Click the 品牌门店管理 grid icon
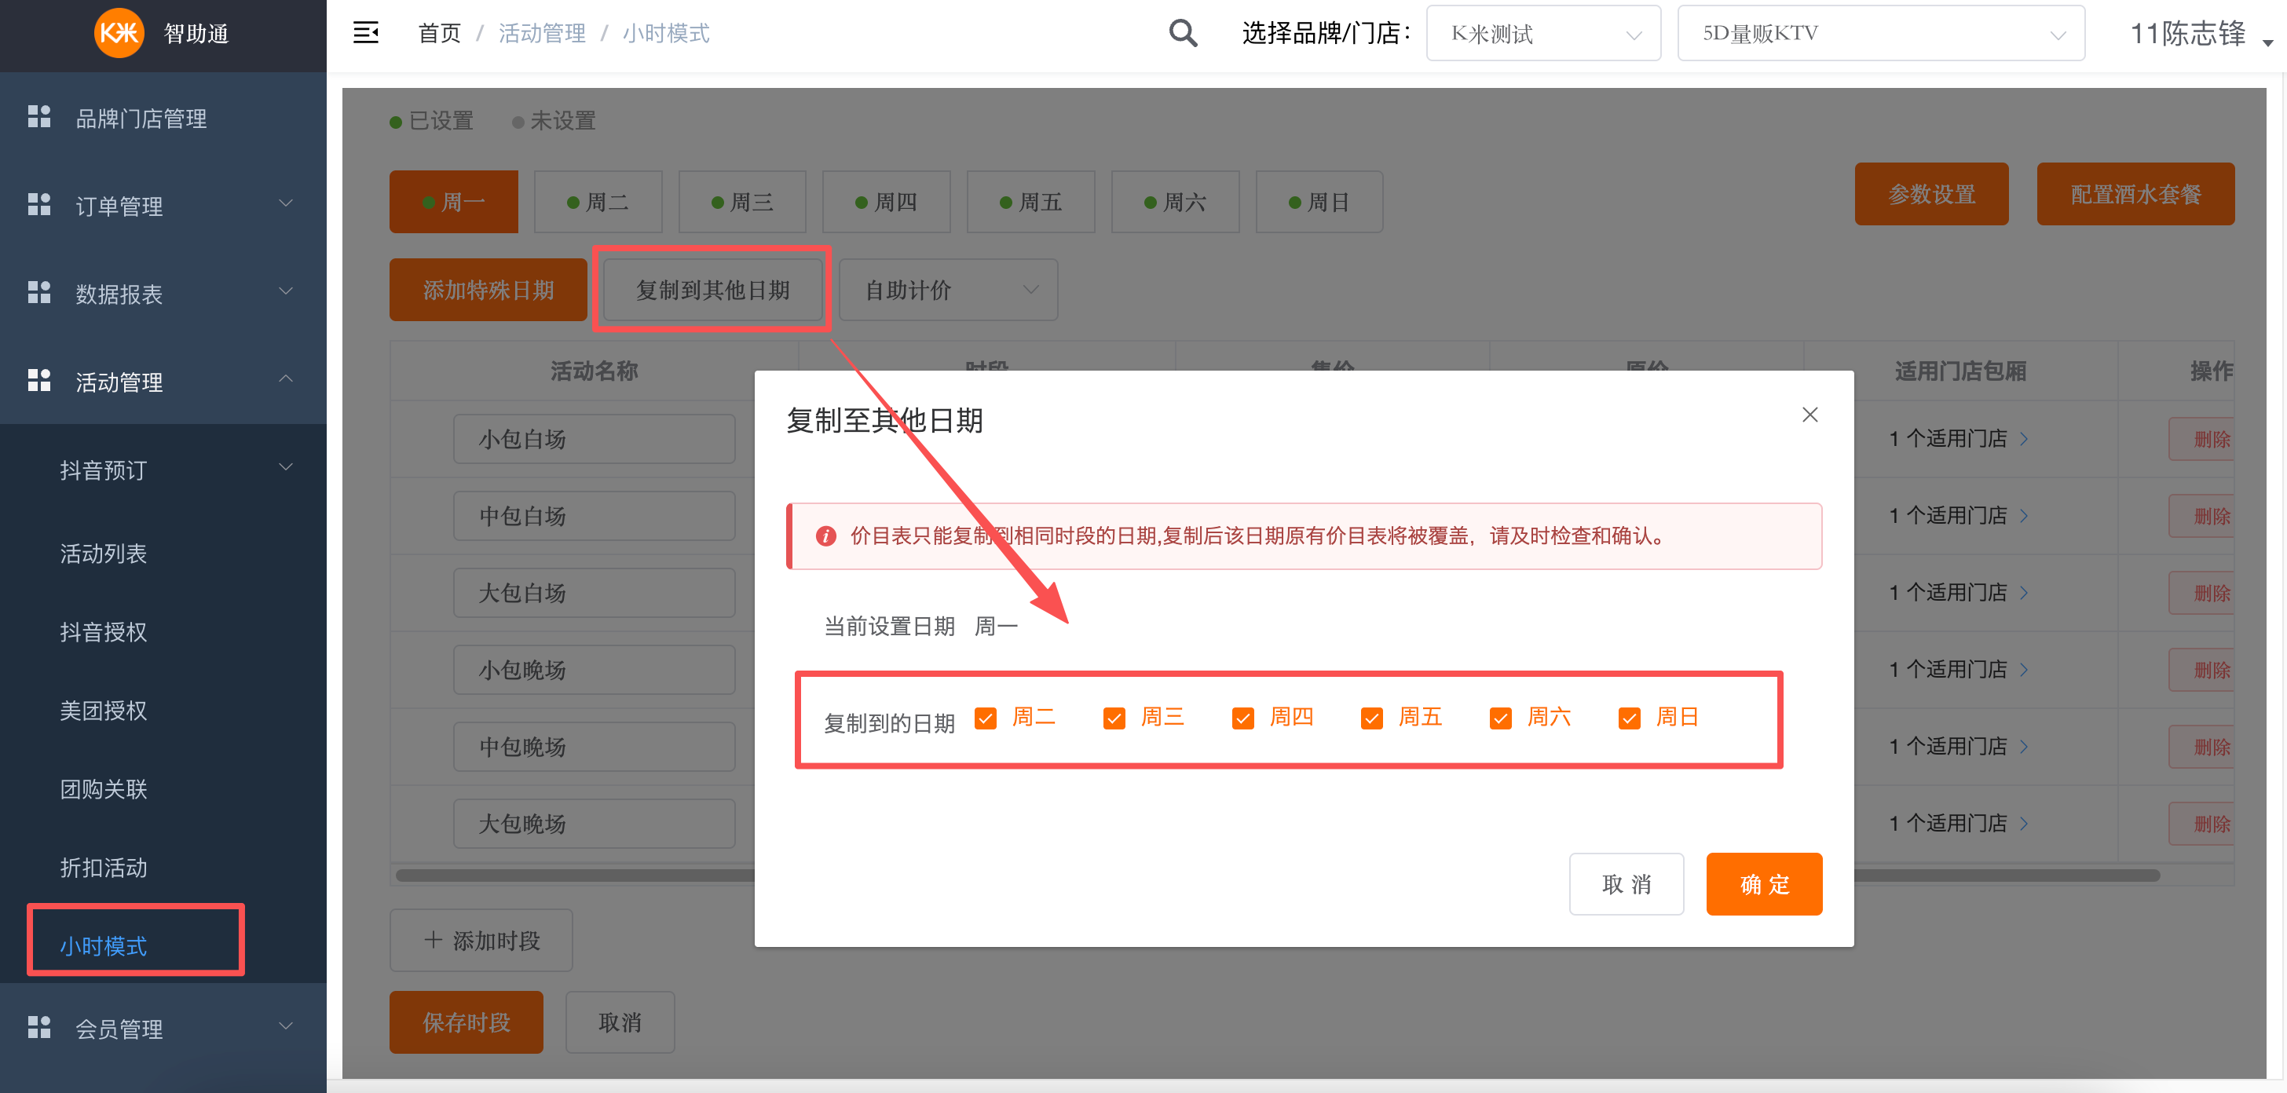 click(x=39, y=117)
